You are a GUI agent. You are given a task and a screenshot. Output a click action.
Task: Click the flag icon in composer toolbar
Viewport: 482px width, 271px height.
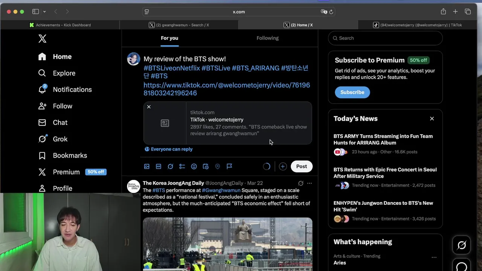pyautogui.click(x=229, y=166)
